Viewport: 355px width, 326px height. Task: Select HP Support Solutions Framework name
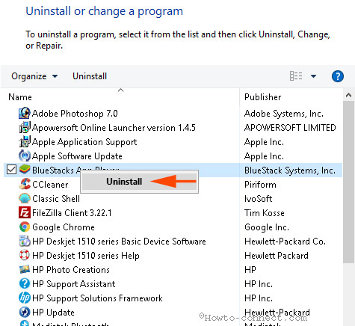[x=97, y=298]
